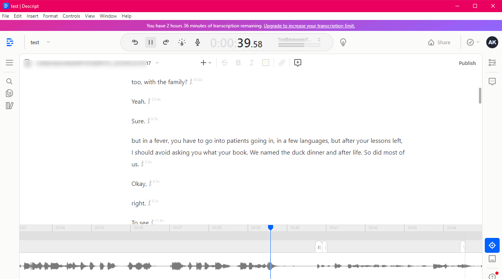The width and height of the screenshot is (502, 279).
Task: Start recording with the microphone icon
Action: click(x=198, y=42)
